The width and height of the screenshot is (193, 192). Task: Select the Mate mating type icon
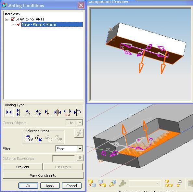pos(9,112)
